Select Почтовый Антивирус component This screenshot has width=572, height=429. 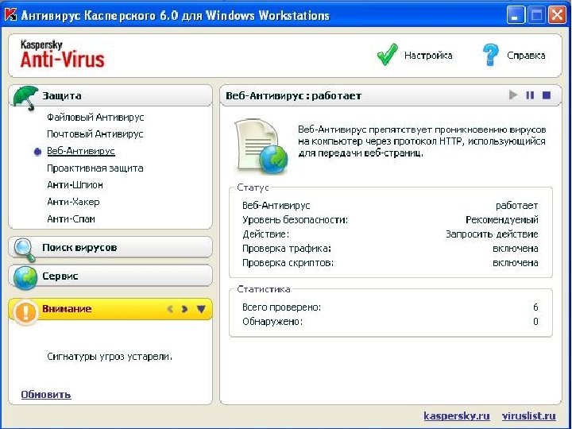[95, 134]
